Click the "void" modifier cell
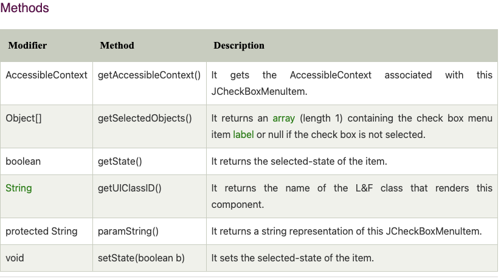The width and height of the screenshot is (501, 279). tap(15, 258)
